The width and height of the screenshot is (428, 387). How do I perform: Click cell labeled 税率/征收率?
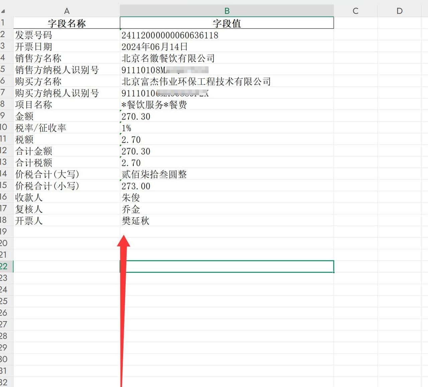(x=67, y=128)
